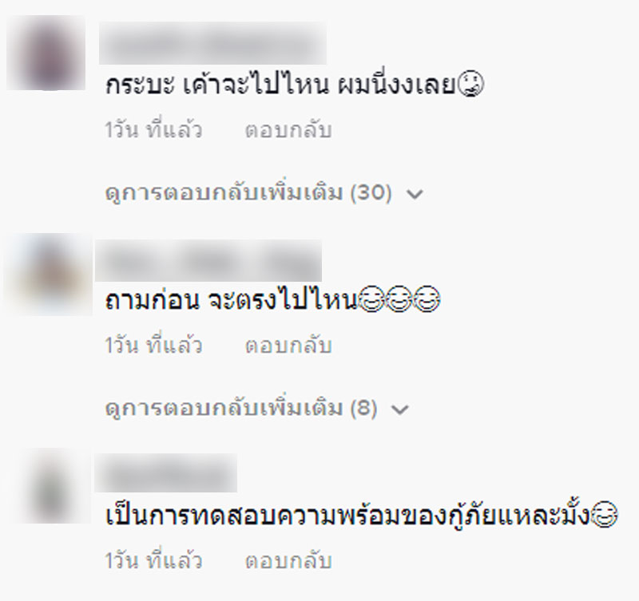Click '1วัน ที่แล้ว' timestamp under 'เป็นการทดสอบ' comment
The image size is (639, 601).
tap(153, 561)
